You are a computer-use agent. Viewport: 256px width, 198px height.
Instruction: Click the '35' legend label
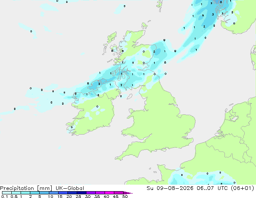pos(97,196)
